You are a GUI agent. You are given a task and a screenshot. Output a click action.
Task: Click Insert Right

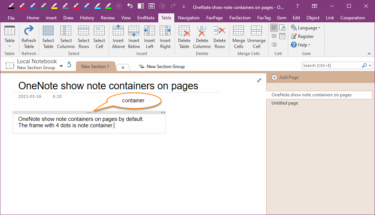tap(165, 37)
